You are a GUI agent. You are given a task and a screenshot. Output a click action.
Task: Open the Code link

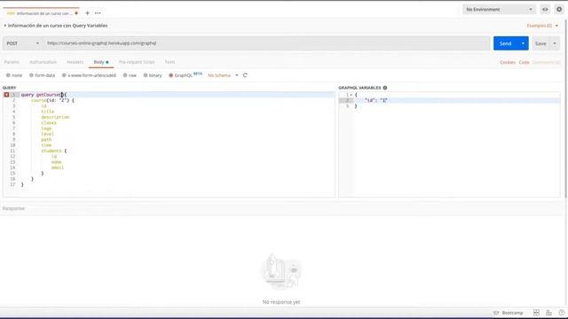(x=524, y=62)
